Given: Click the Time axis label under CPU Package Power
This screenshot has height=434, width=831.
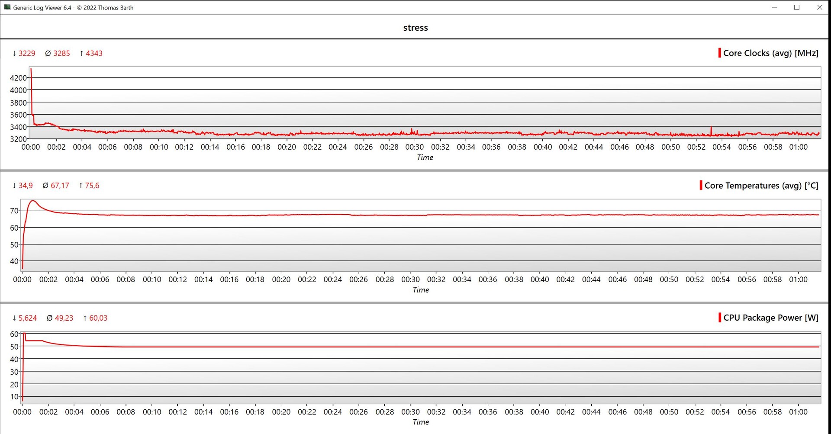Looking at the screenshot, I should pos(421,422).
